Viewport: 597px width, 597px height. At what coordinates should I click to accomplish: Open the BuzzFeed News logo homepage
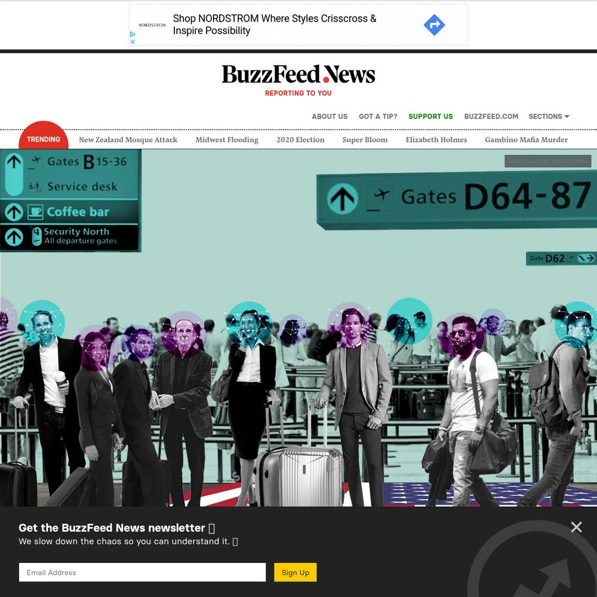point(298,74)
